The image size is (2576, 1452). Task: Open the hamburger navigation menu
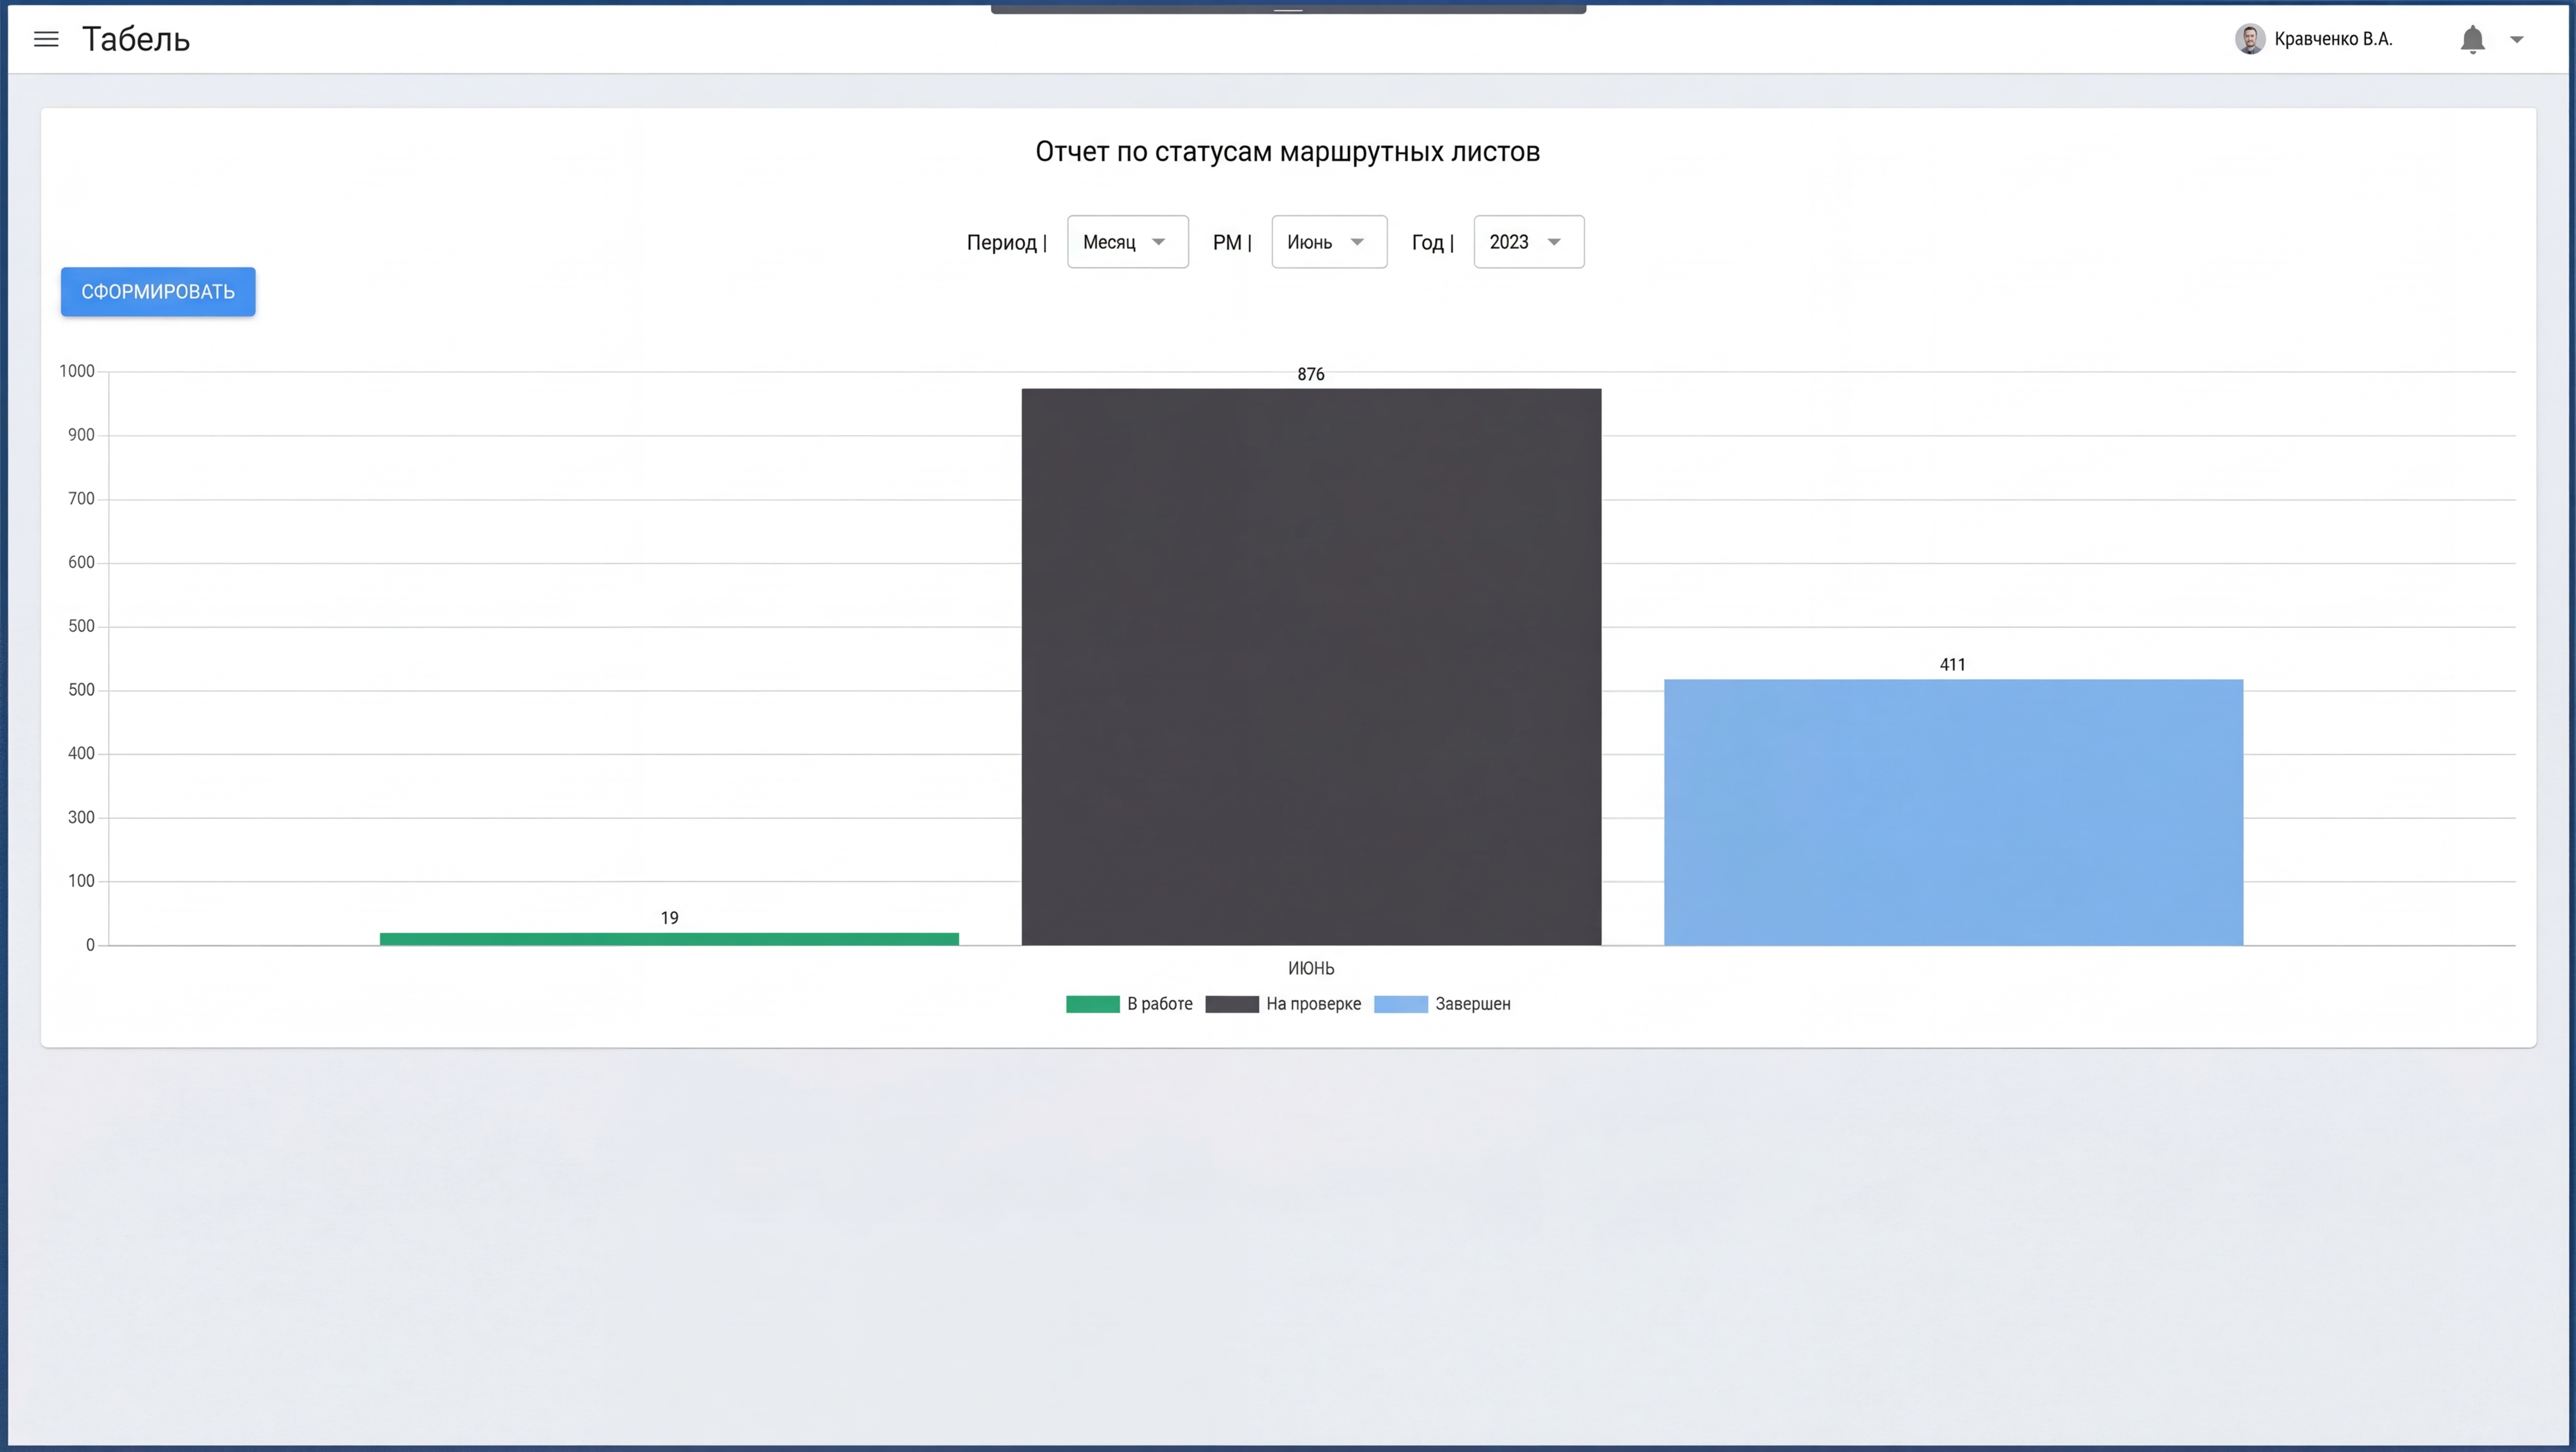click(46, 39)
